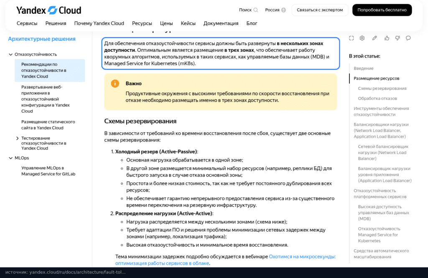The width and height of the screenshot is (428, 278).
Task: Click Поиск search label
Action: (245, 10)
